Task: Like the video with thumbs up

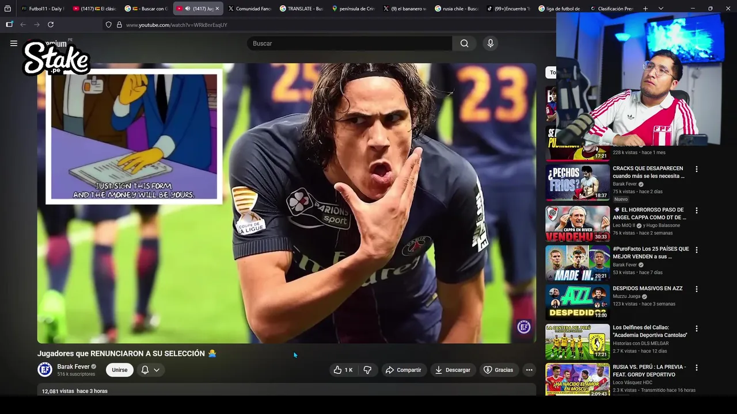Action: pos(343,370)
